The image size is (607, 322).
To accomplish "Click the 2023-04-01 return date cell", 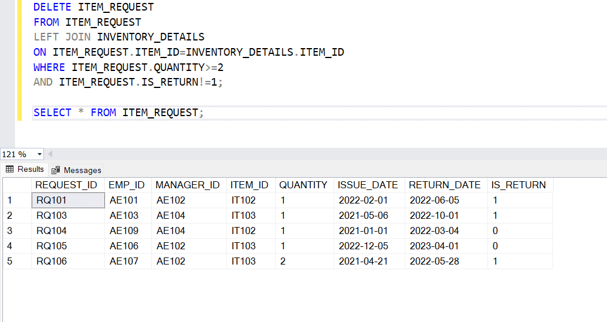I will tap(446, 246).
